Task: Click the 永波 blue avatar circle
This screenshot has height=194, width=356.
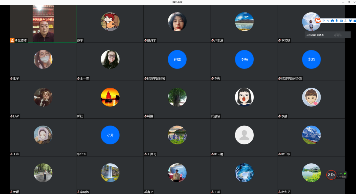Action: tap(311, 59)
